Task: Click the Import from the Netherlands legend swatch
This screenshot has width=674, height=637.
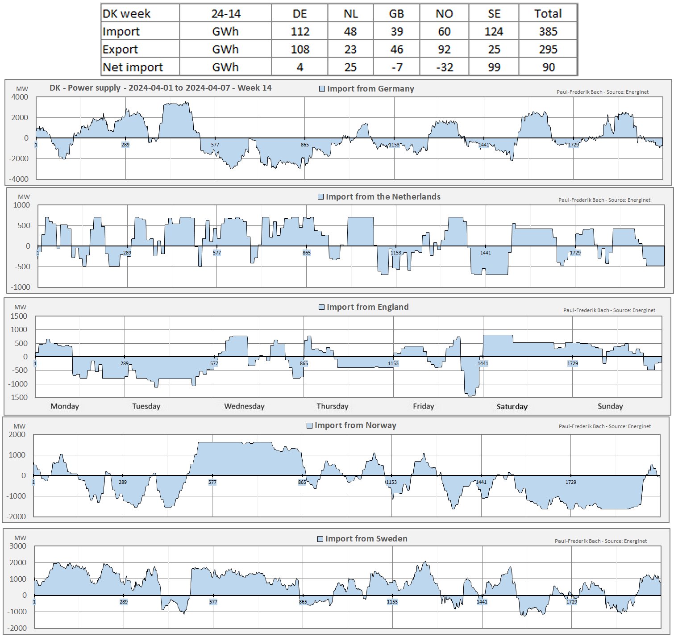Action: tap(320, 197)
